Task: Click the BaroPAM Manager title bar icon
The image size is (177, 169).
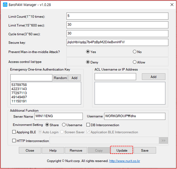Action: tap(5, 5)
